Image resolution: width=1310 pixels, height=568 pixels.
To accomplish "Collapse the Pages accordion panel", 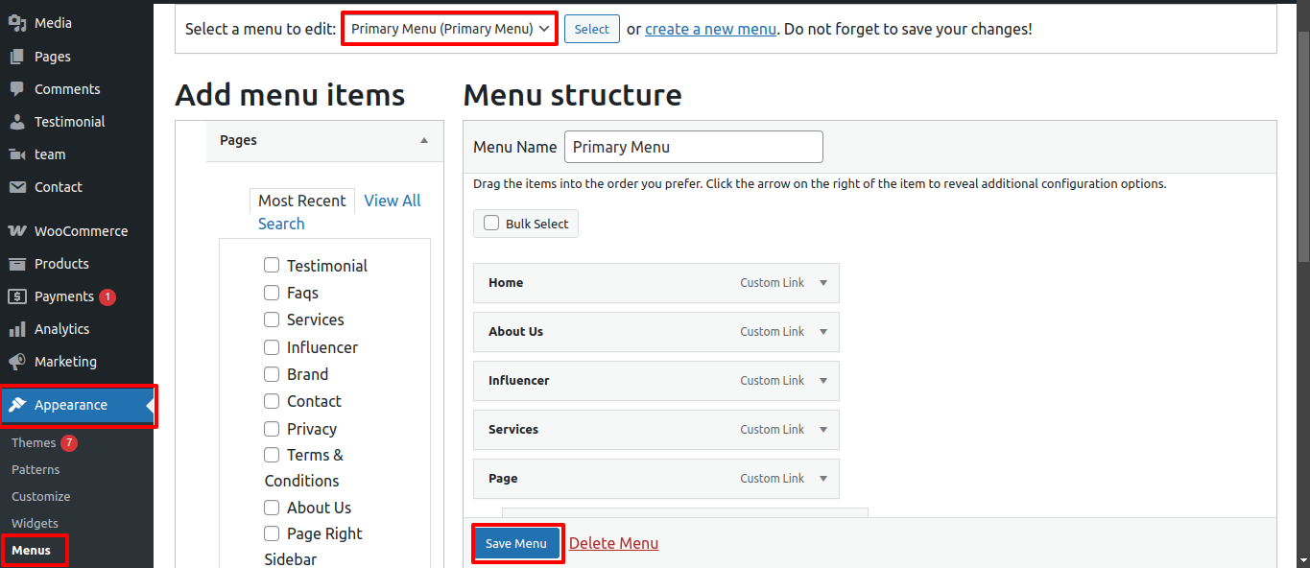I will coord(424,140).
